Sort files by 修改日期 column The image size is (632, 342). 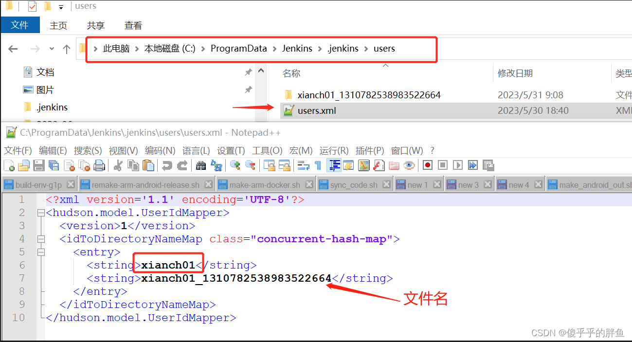pyautogui.click(x=515, y=73)
